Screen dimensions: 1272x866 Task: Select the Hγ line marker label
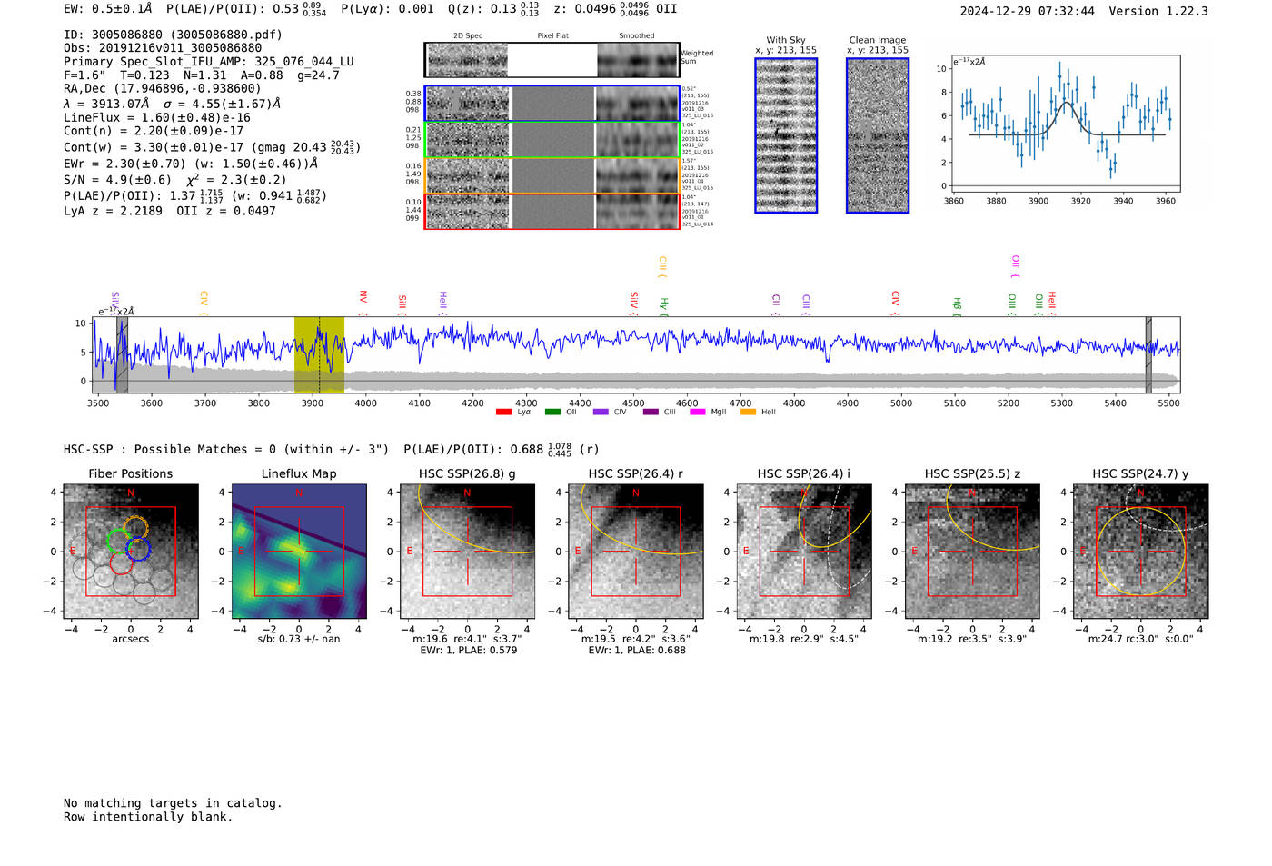pyautogui.click(x=664, y=306)
